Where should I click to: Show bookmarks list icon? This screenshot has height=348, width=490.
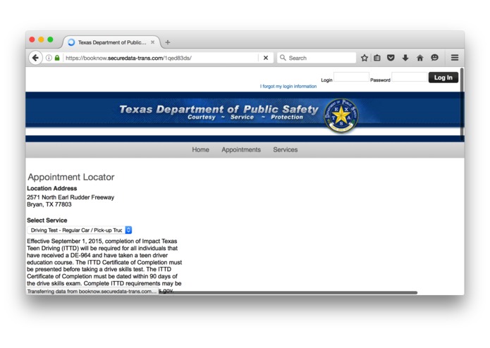pos(377,58)
